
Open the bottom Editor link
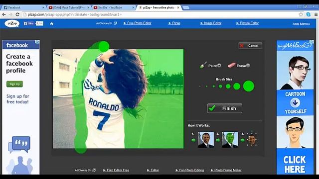[153, 170]
